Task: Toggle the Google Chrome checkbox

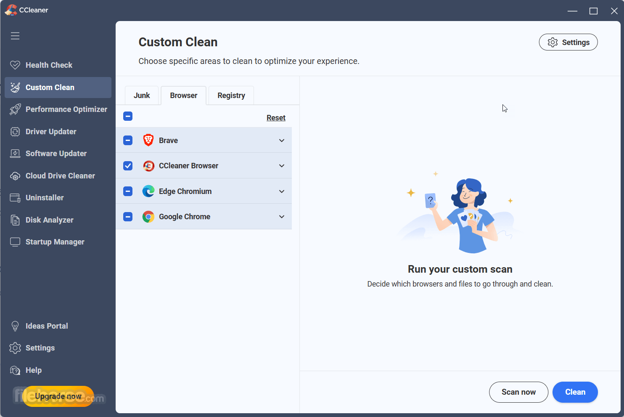Action: click(128, 217)
